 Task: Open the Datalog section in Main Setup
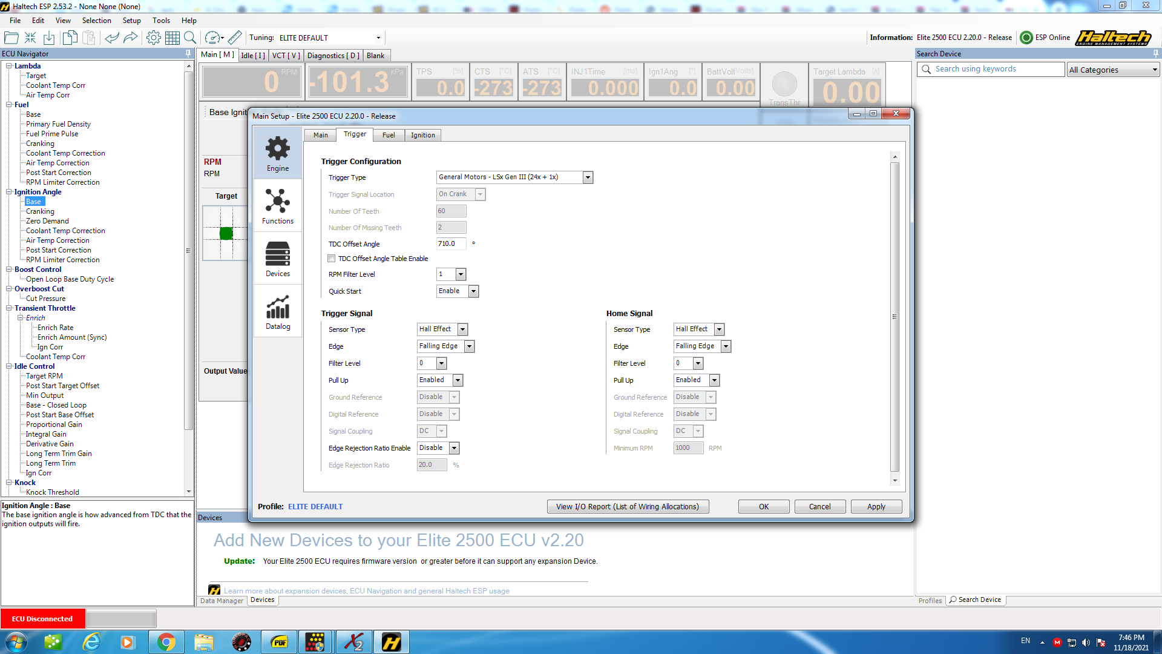click(x=278, y=312)
